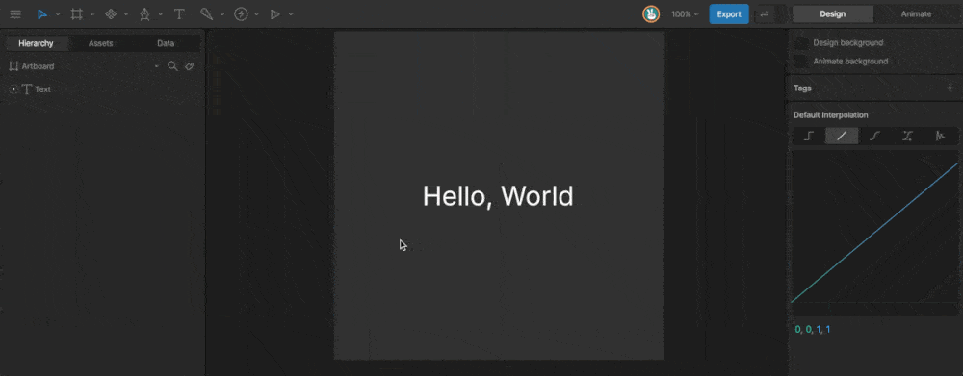963x376 pixels.
Task: Expand Bone tool dropdown arrow
Action: click(x=222, y=14)
